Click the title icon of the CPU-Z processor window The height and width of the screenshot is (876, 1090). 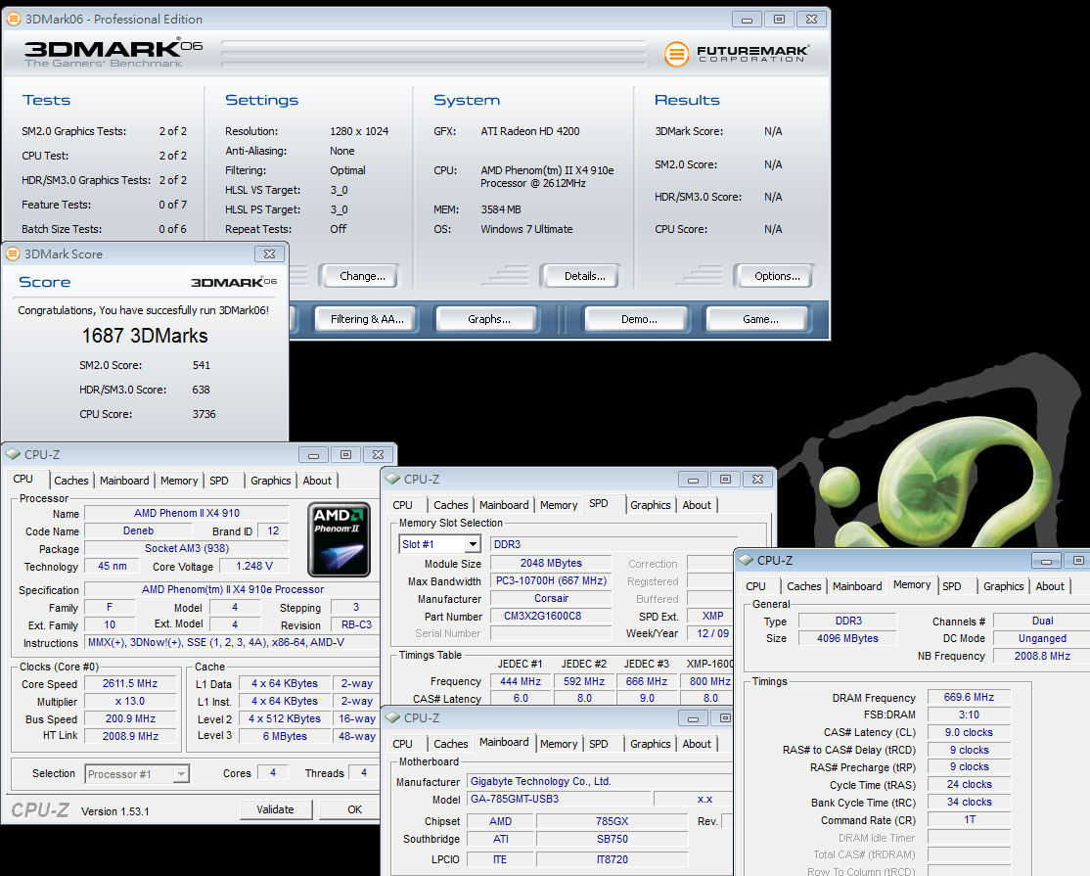coord(13,455)
